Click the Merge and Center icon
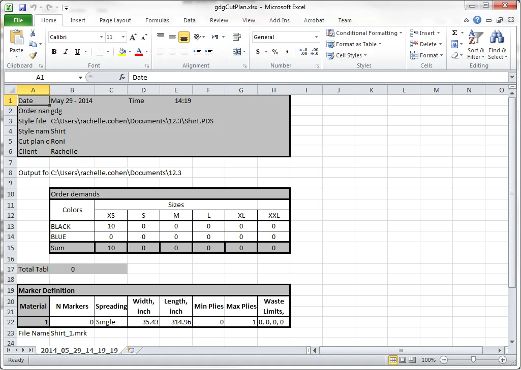Screen dimensions: 521x370 pyautogui.click(x=237, y=52)
